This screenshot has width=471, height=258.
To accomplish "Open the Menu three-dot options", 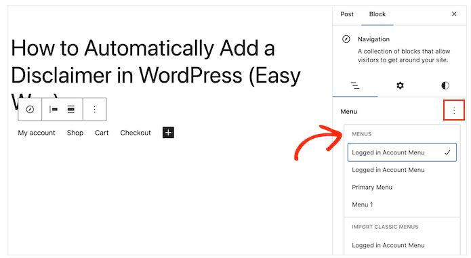I will tap(454, 111).
